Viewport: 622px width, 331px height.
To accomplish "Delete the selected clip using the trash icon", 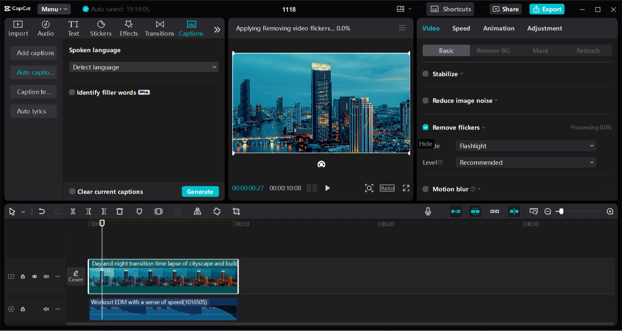I will coord(120,211).
